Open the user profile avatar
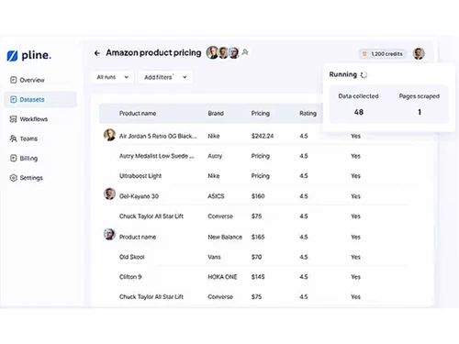 (419, 53)
